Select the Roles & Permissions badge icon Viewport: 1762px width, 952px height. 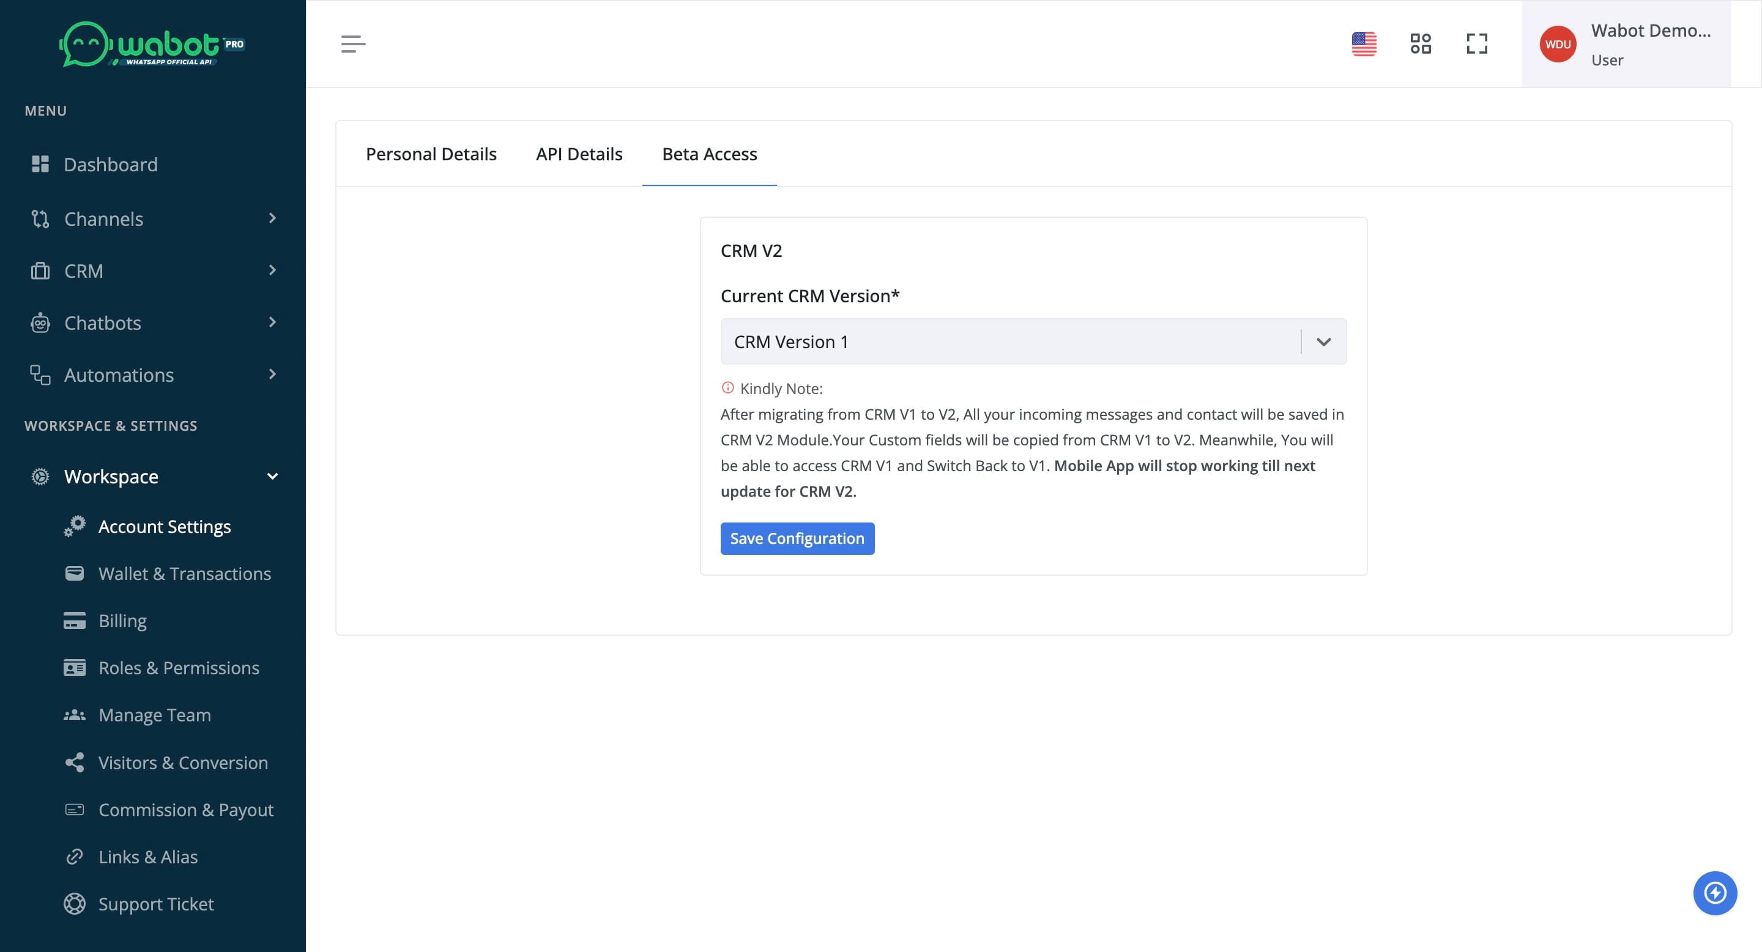coord(75,668)
